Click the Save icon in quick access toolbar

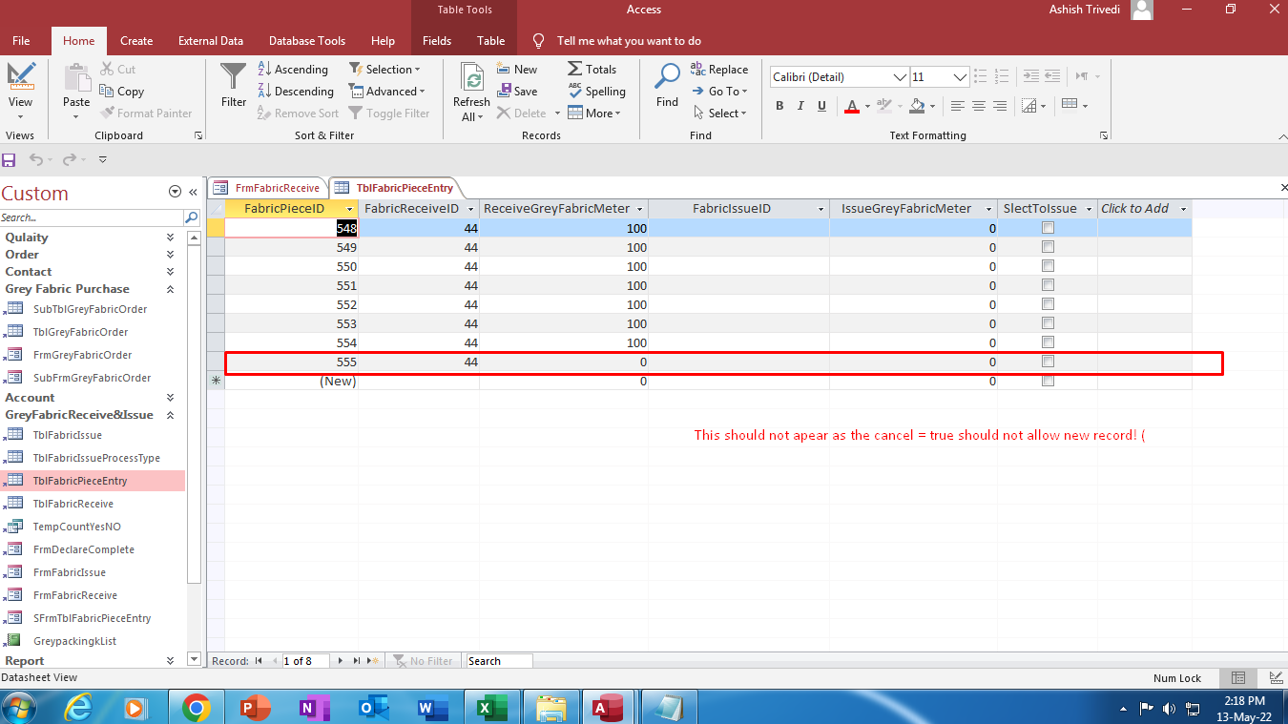[10, 160]
